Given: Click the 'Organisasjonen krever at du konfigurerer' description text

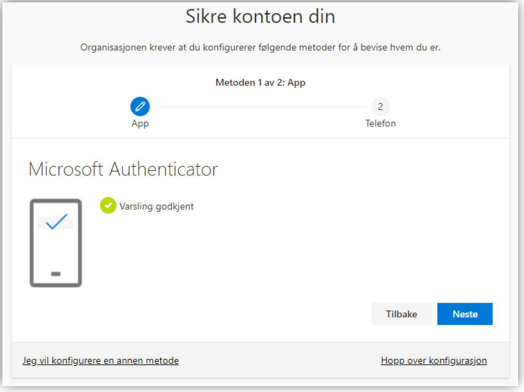Looking at the screenshot, I should pyautogui.click(x=261, y=48).
